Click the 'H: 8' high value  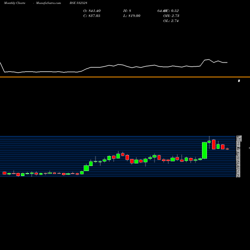point(127,11)
